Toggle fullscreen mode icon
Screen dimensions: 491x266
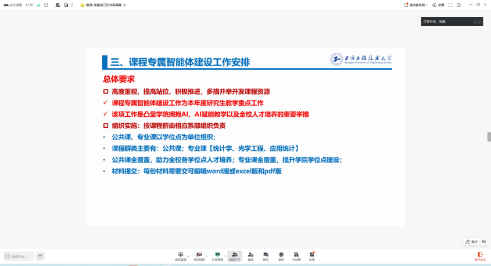(450, 5)
